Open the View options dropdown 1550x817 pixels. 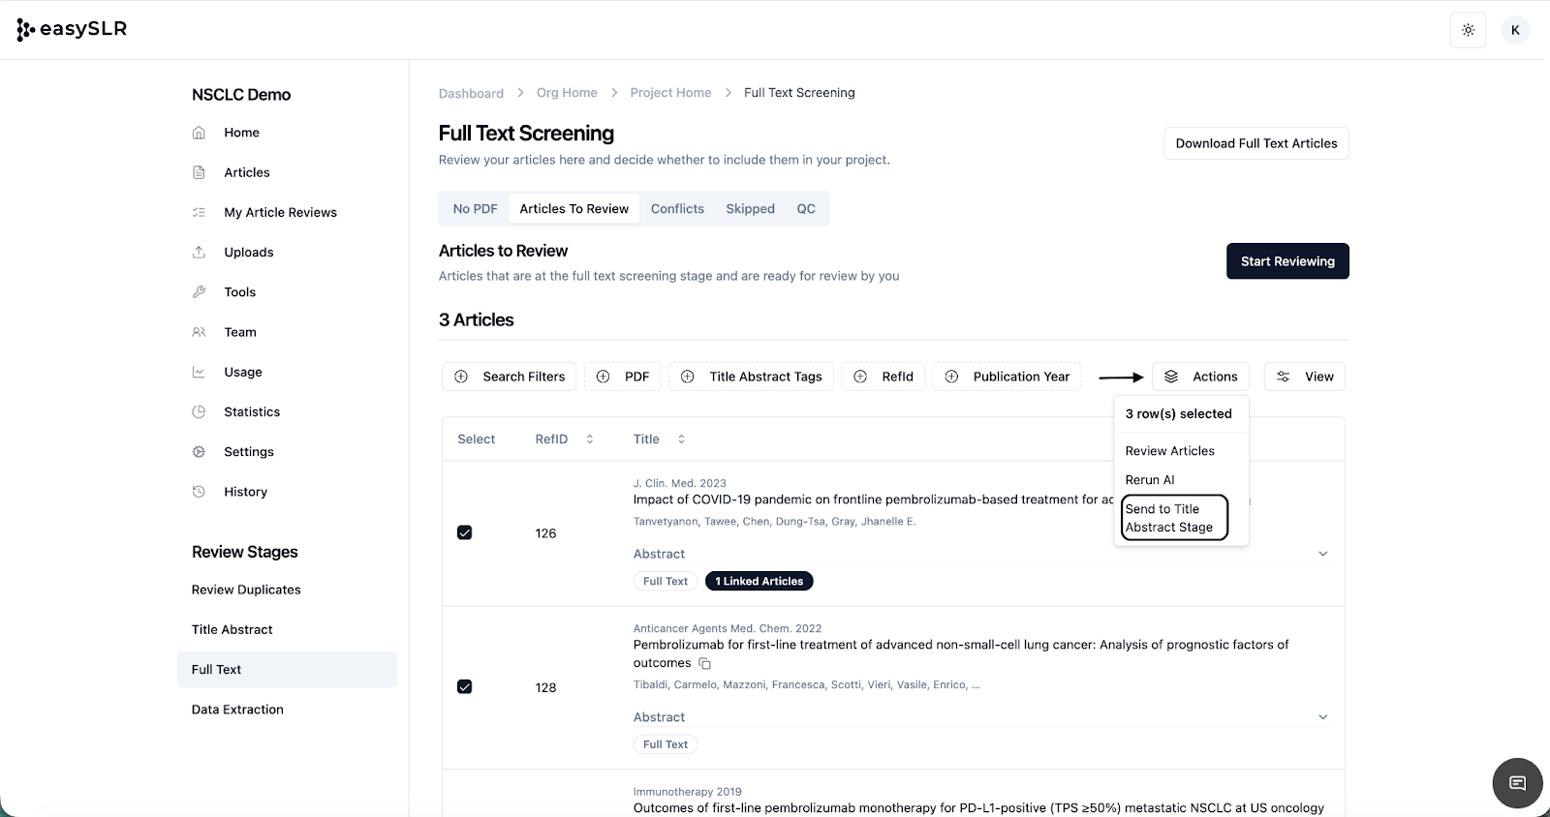[x=1304, y=377]
